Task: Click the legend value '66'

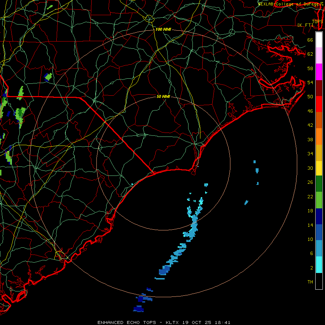Action: 310,40
